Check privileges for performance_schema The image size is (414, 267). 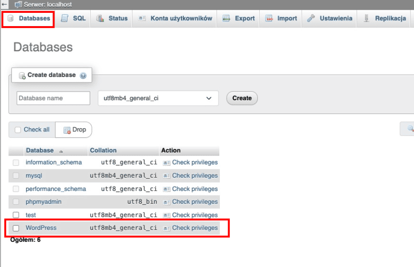[195, 189]
